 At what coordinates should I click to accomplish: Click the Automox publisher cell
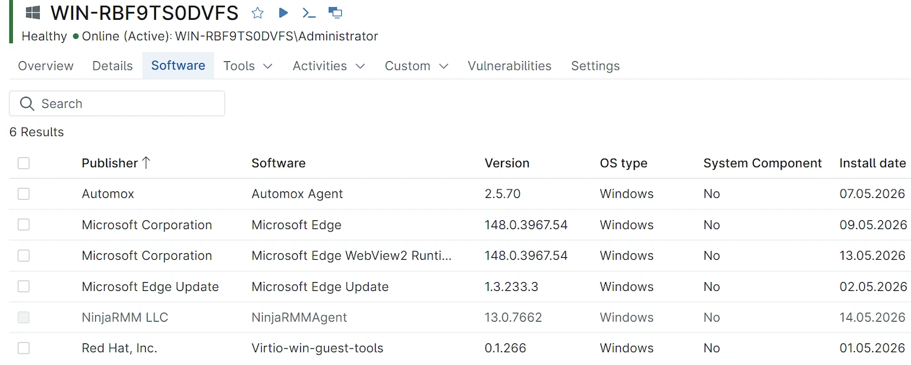tap(108, 194)
